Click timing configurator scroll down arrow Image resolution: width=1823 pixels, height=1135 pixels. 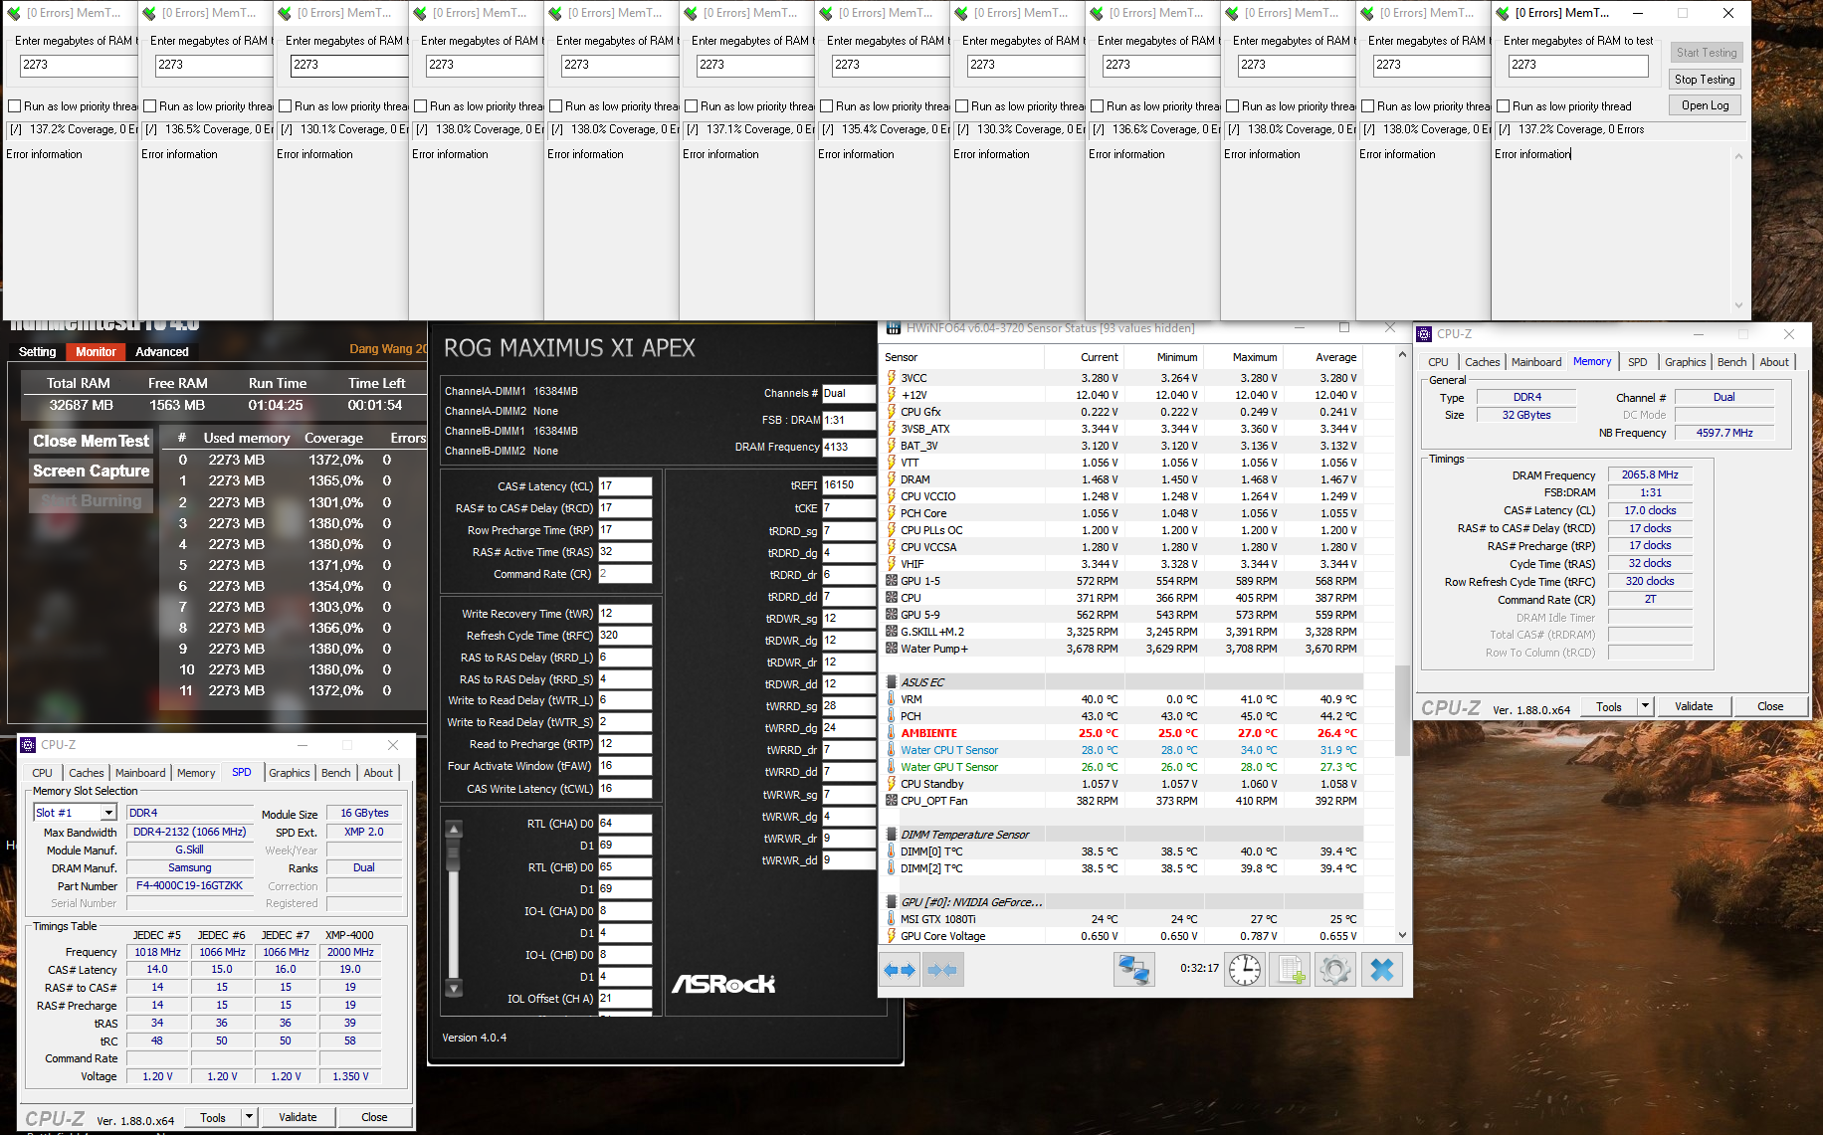tap(454, 989)
